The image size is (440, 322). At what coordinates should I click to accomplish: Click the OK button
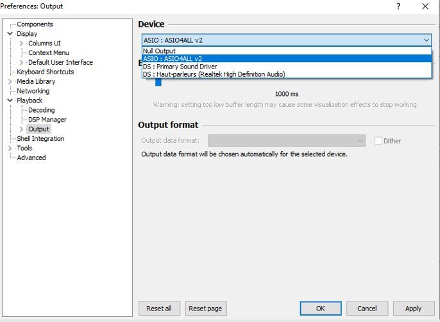[x=320, y=309]
